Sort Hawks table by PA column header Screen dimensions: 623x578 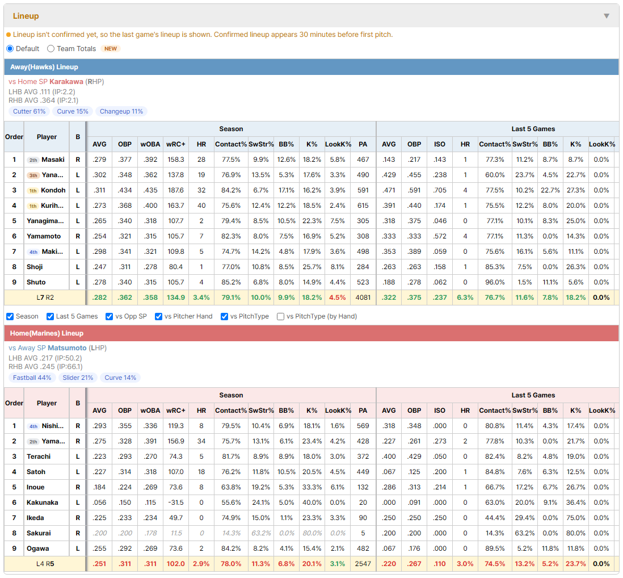click(363, 144)
